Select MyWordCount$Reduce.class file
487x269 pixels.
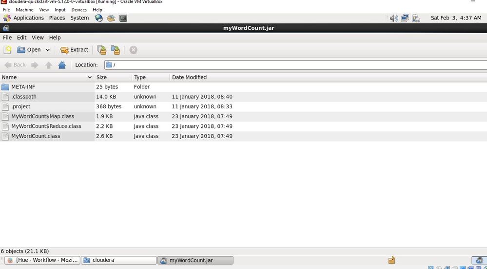[244, 126]
